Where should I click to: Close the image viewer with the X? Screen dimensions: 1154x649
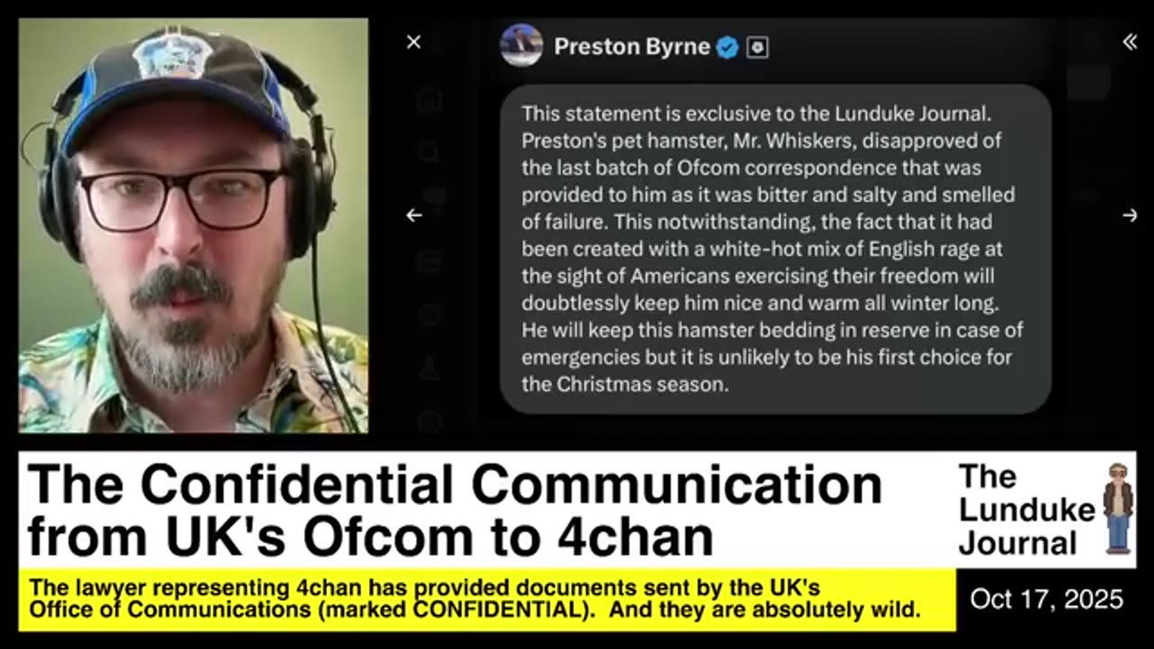point(414,42)
